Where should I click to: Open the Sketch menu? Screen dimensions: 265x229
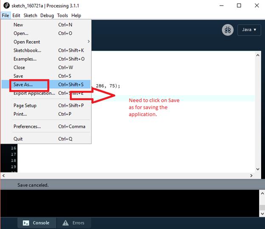pos(30,16)
